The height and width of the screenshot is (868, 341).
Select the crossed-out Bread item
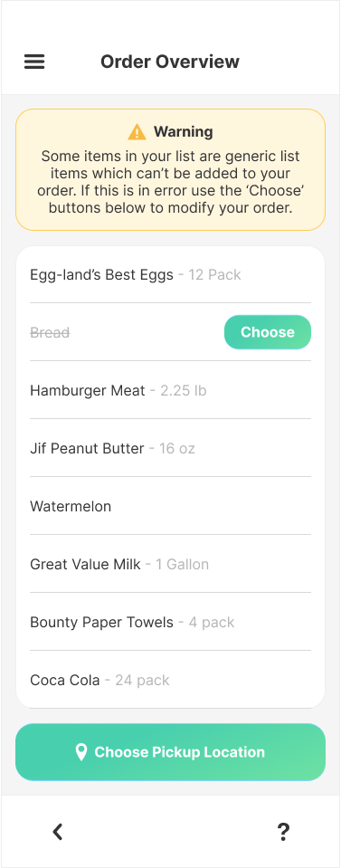(x=50, y=333)
